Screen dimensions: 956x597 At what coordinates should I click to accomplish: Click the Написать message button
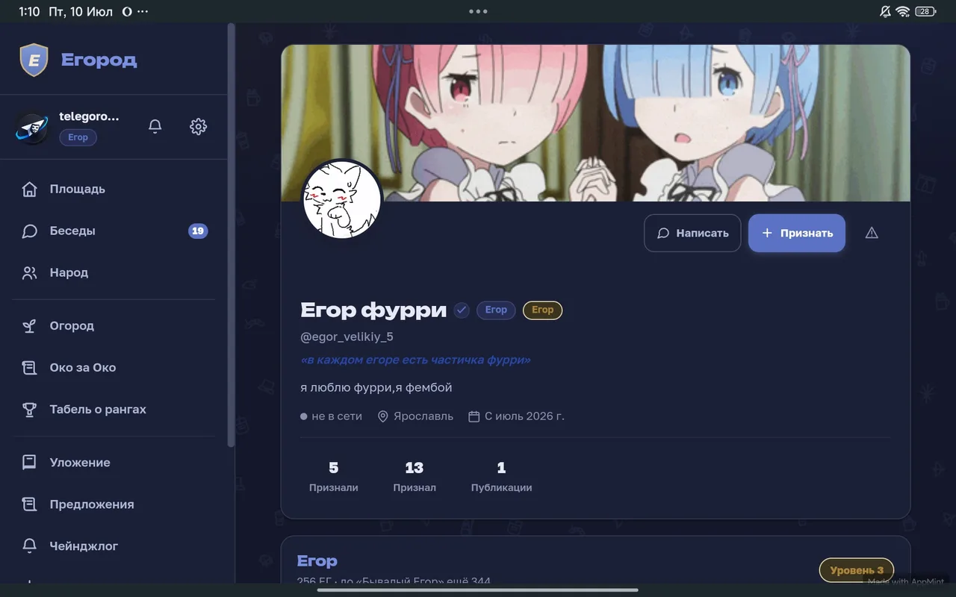692,233
